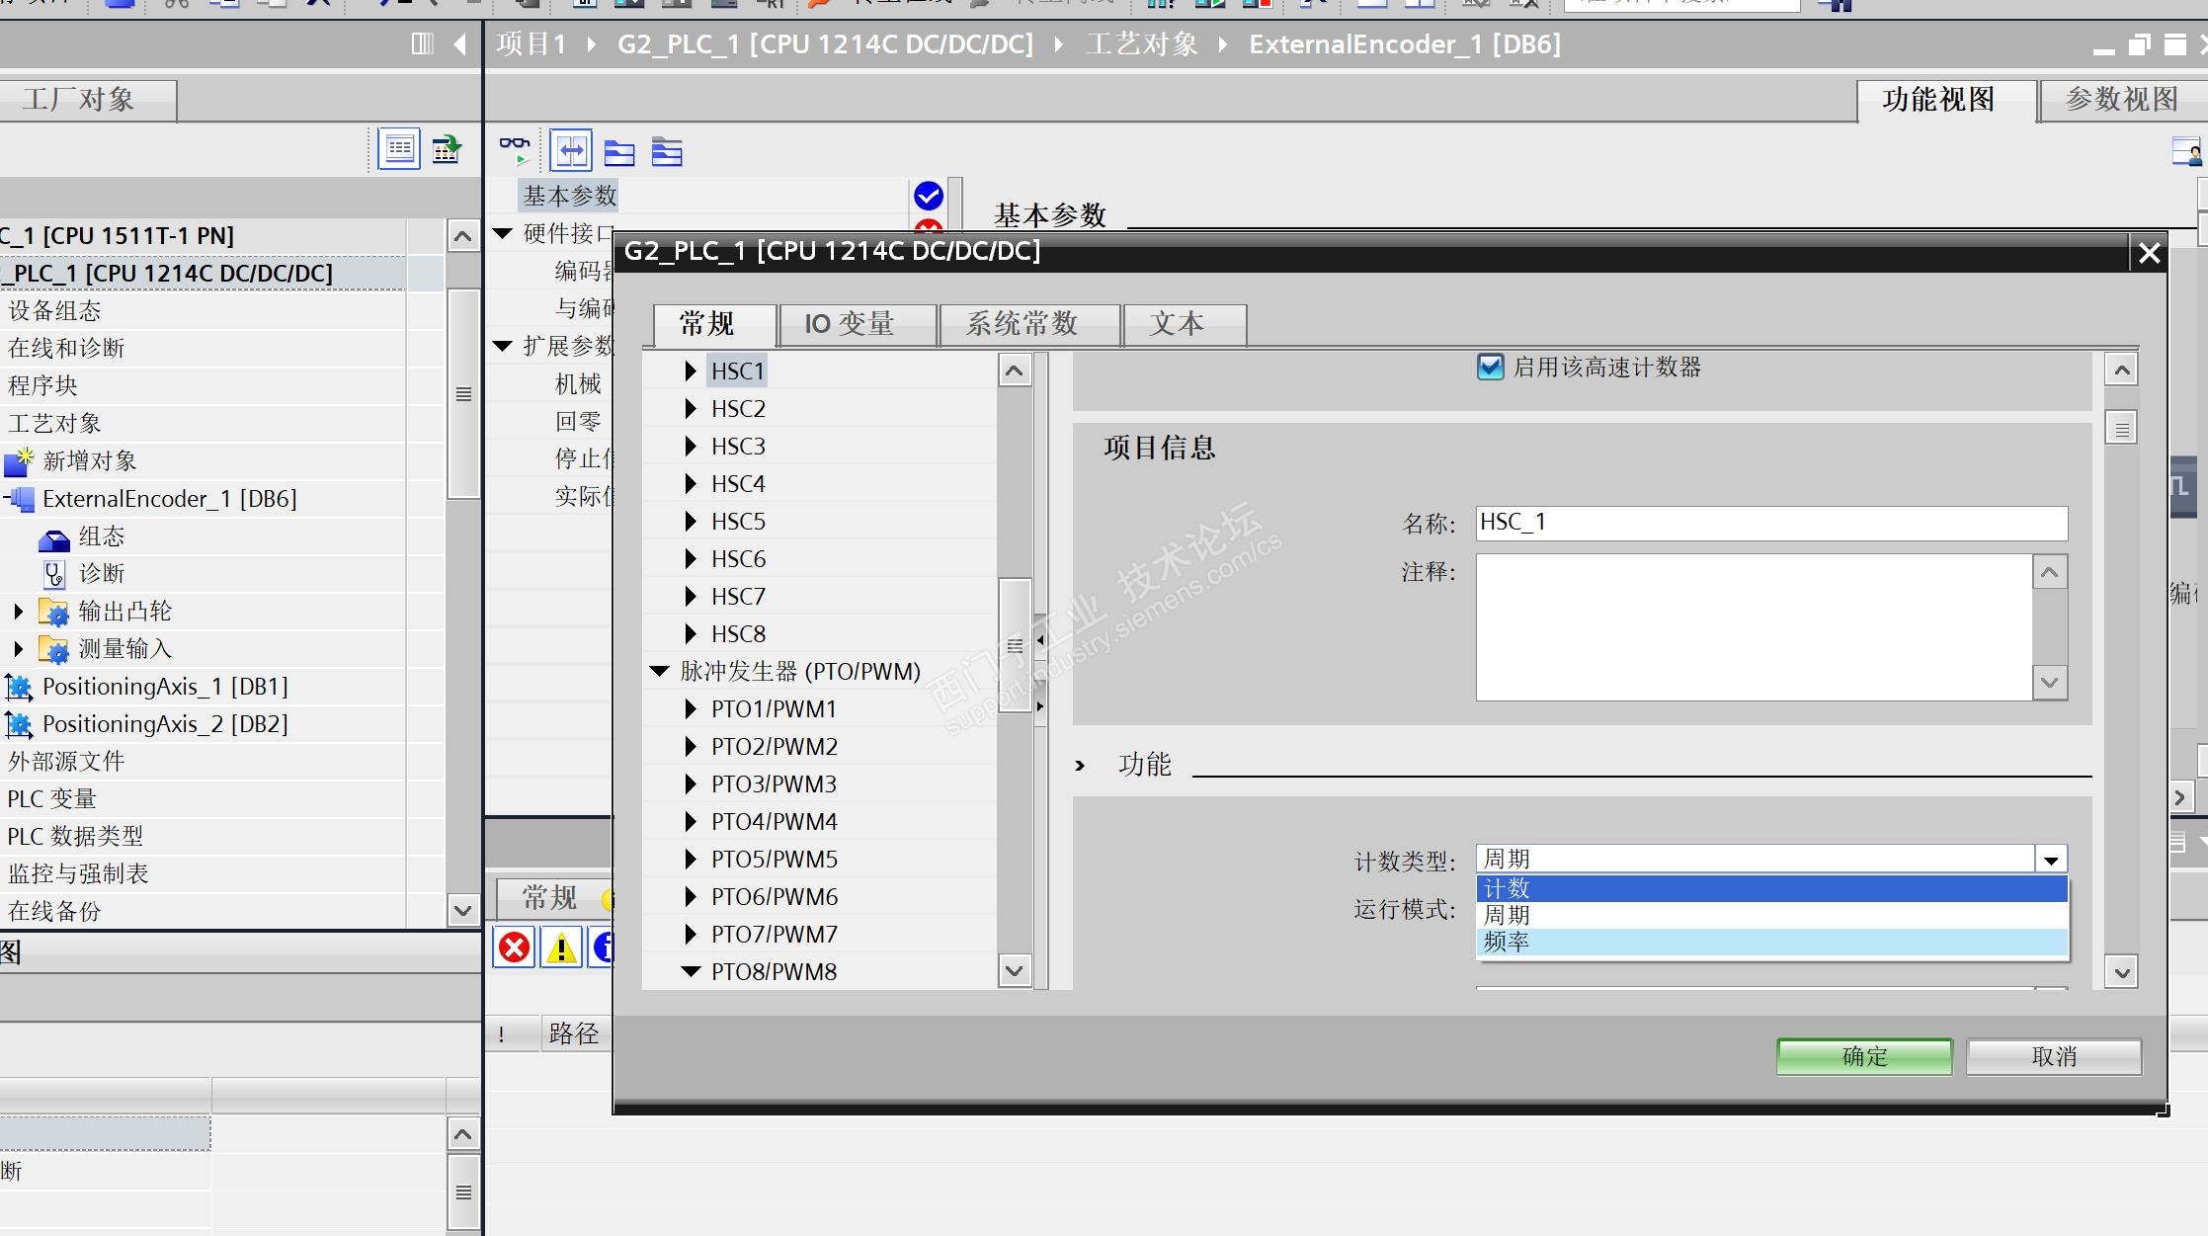Click the details view list icon
The height and width of the screenshot is (1236, 2208).
click(x=399, y=149)
